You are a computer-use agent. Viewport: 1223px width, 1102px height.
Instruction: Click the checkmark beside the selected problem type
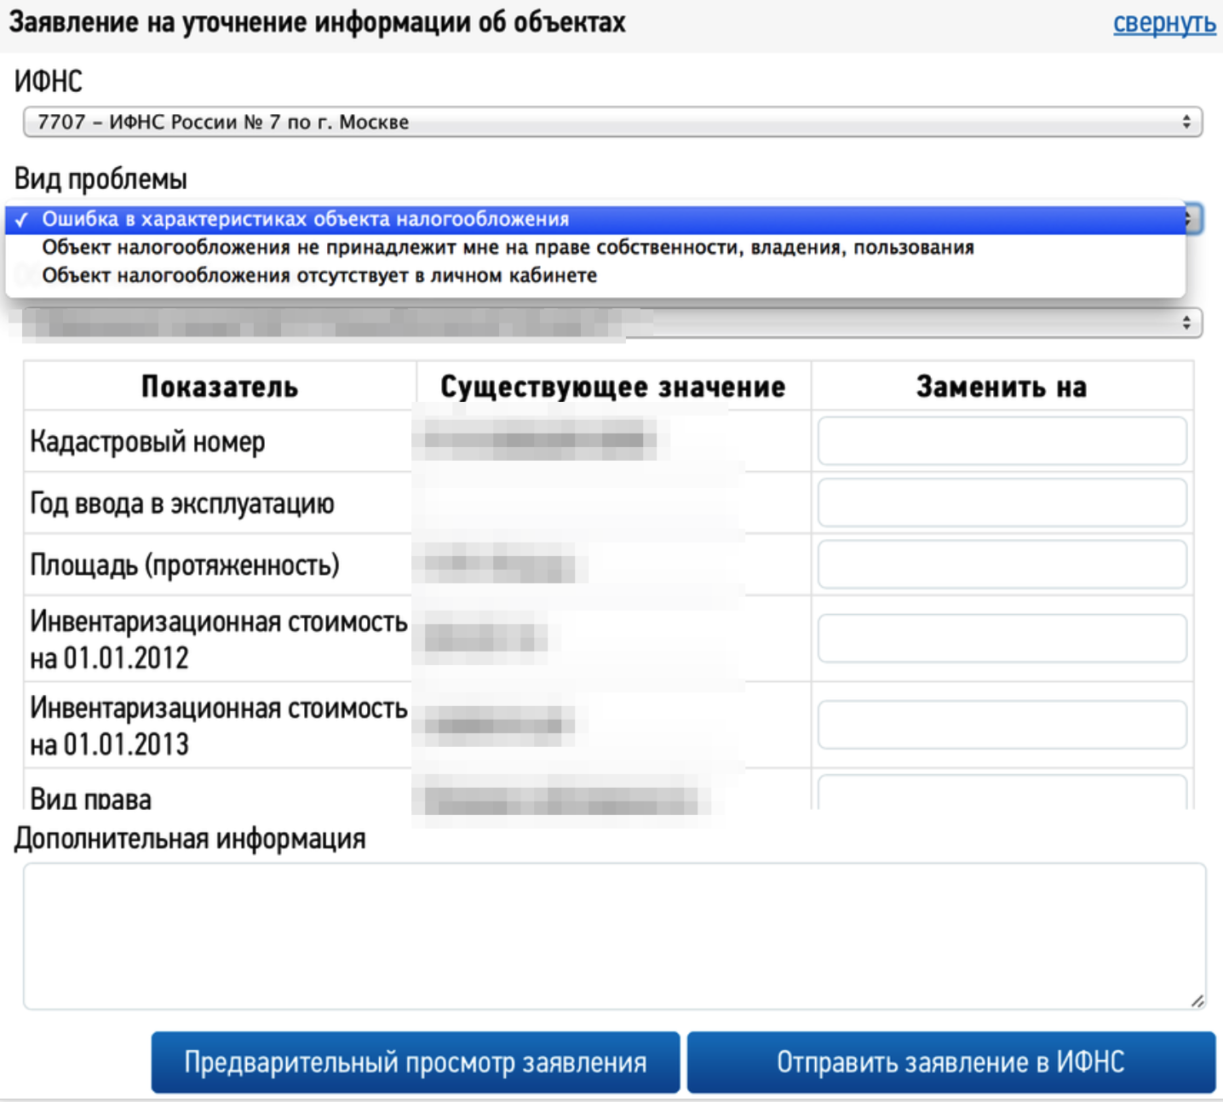point(21,220)
